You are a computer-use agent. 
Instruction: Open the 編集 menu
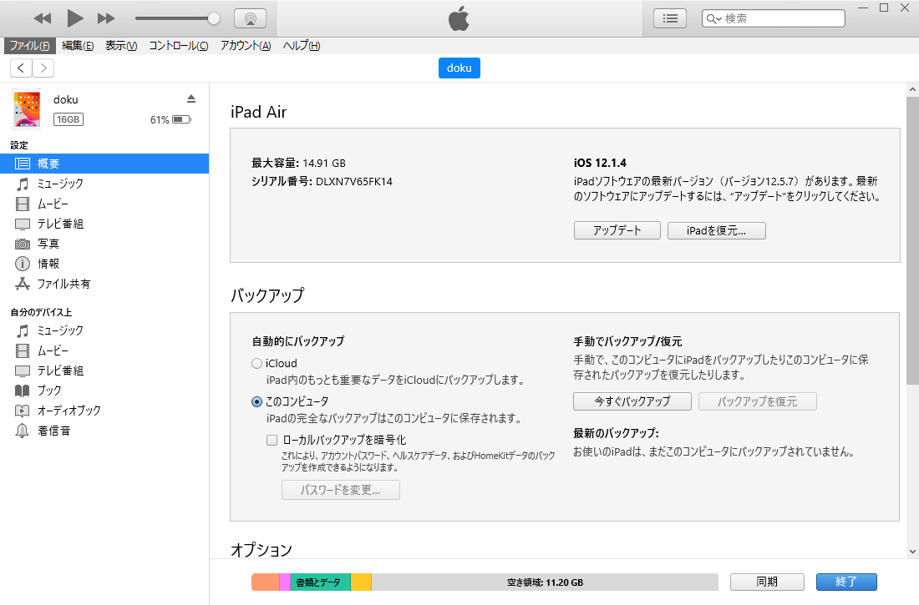[x=78, y=46]
